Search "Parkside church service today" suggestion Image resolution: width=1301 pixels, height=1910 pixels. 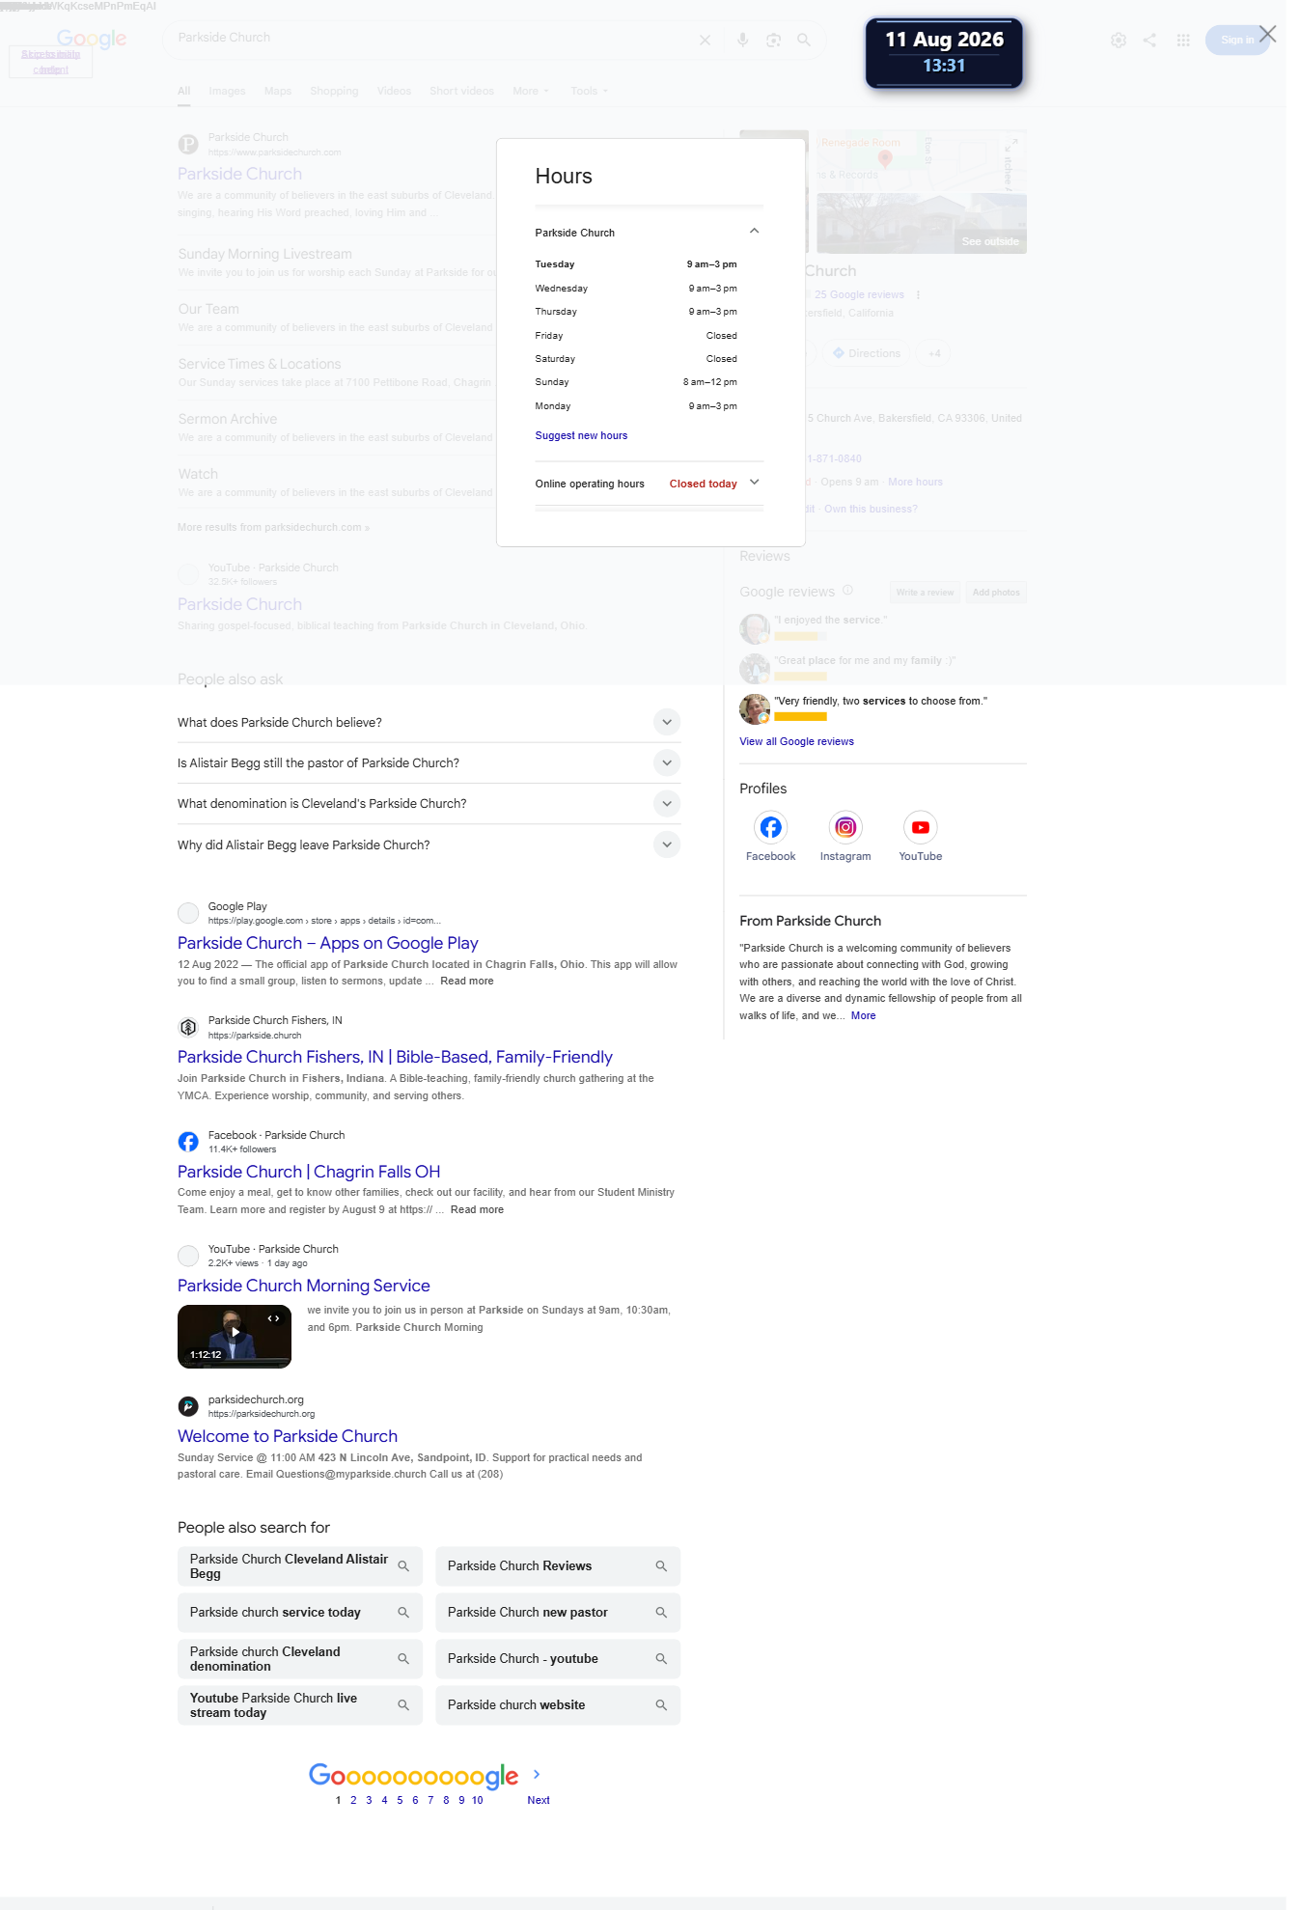[x=300, y=1613]
